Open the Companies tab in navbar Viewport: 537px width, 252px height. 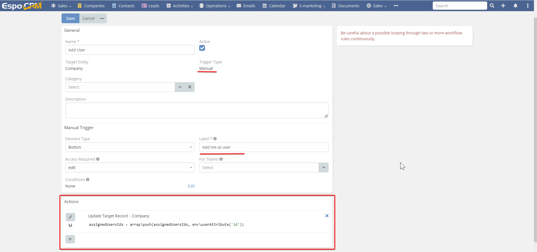click(91, 6)
